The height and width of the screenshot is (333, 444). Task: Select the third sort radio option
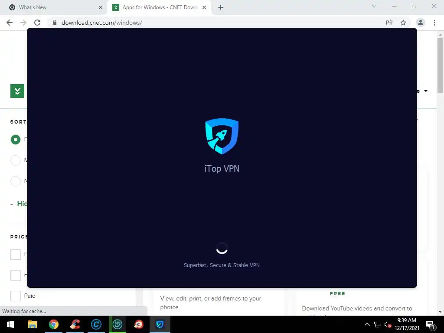[16, 181]
